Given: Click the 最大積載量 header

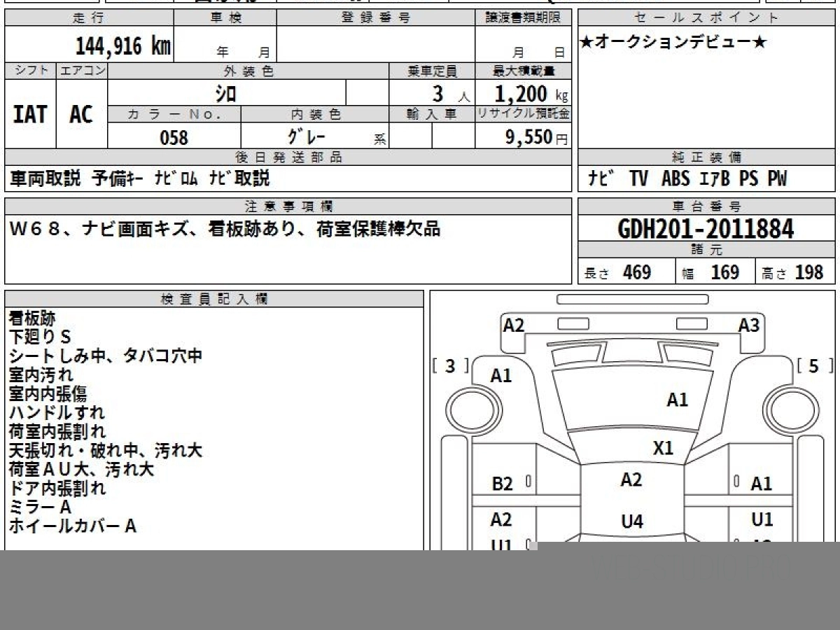Looking at the screenshot, I should point(524,71).
